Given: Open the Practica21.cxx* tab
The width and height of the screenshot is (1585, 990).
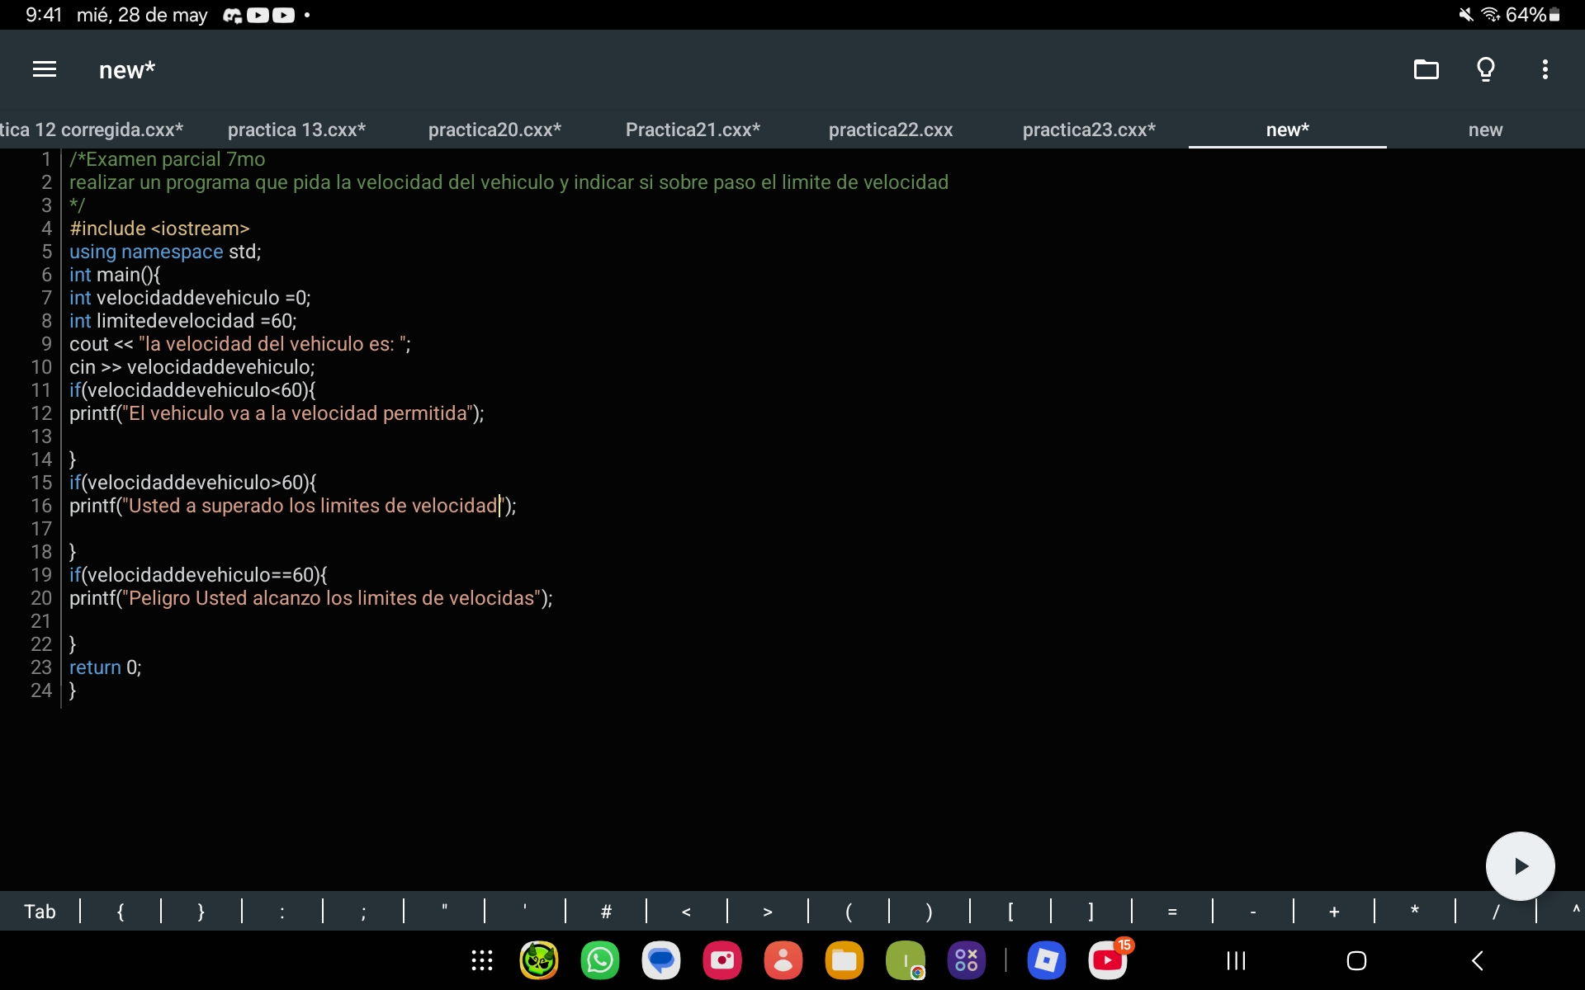Looking at the screenshot, I should tap(692, 130).
